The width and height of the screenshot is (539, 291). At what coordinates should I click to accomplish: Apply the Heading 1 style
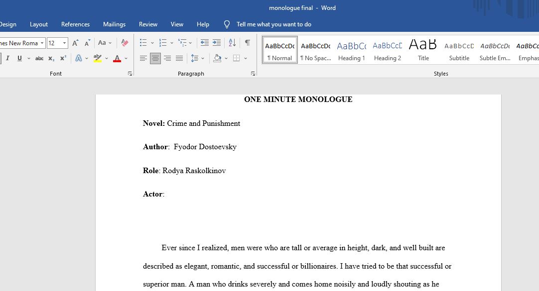[351, 50]
